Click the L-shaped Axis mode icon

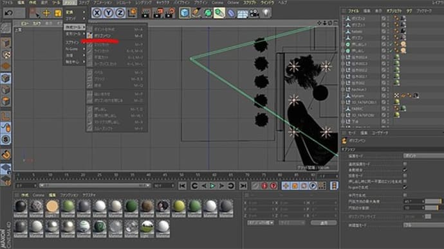[6, 116]
